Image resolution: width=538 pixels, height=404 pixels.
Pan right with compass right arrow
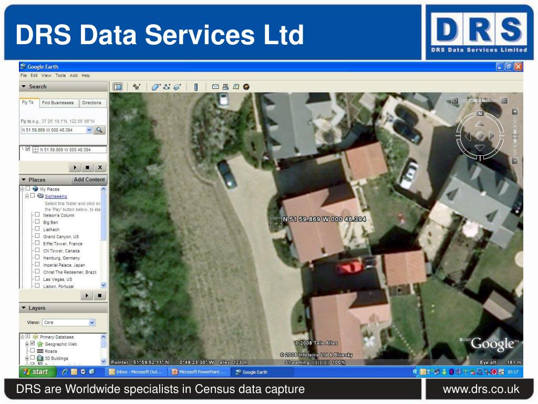492,136
